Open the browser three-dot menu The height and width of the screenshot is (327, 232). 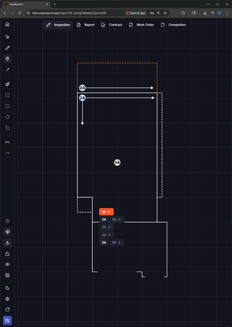pyautogui.click(x=227, y=13)
